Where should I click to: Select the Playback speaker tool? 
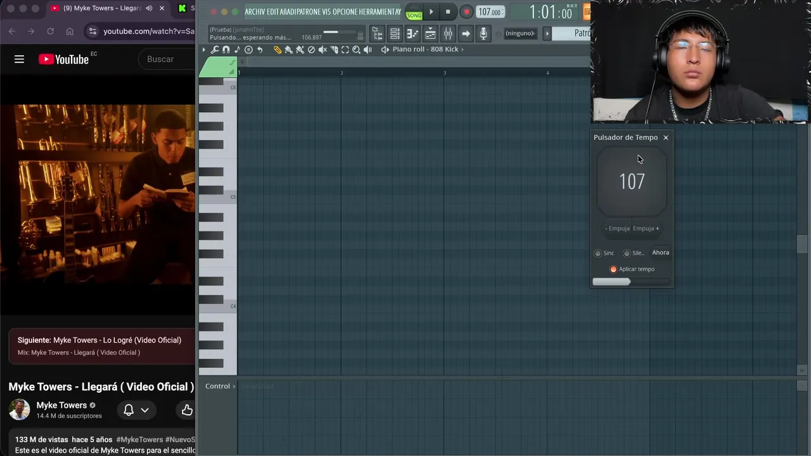[x=367, y=49]
